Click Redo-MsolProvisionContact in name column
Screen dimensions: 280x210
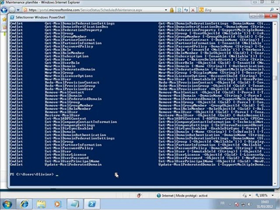point(72,83)
